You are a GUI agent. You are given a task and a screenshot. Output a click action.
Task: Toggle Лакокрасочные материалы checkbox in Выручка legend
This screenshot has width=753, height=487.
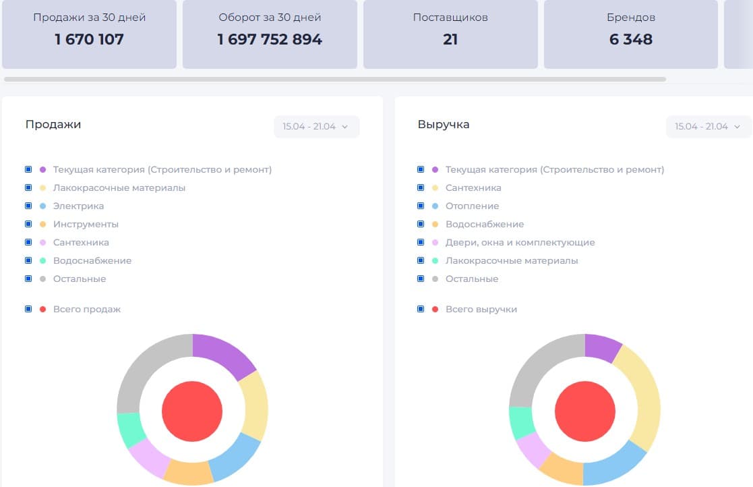(x=421, y=261)
